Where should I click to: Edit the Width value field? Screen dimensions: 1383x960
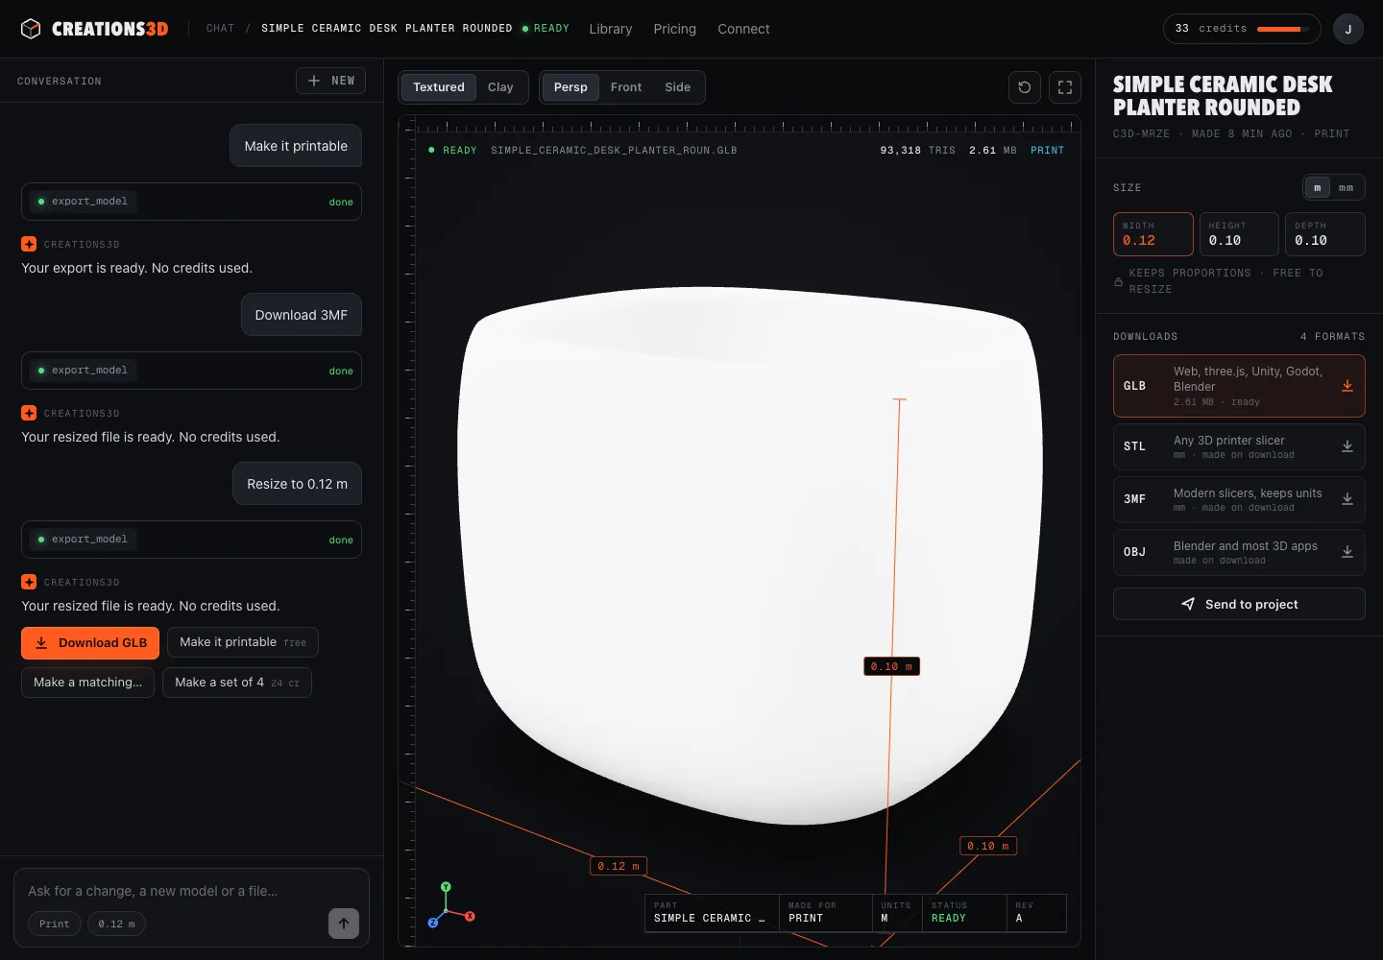(1153, 234)
